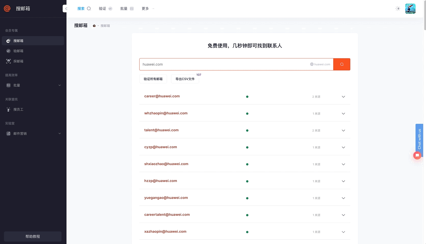This screenshot has width=426, height=244.
Task: Click the 107 count badge
Action: click(199, 75)
